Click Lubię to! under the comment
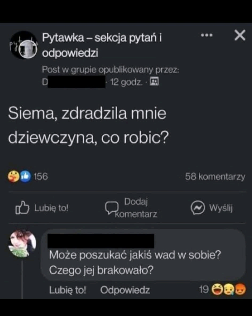 click(67, 290)
